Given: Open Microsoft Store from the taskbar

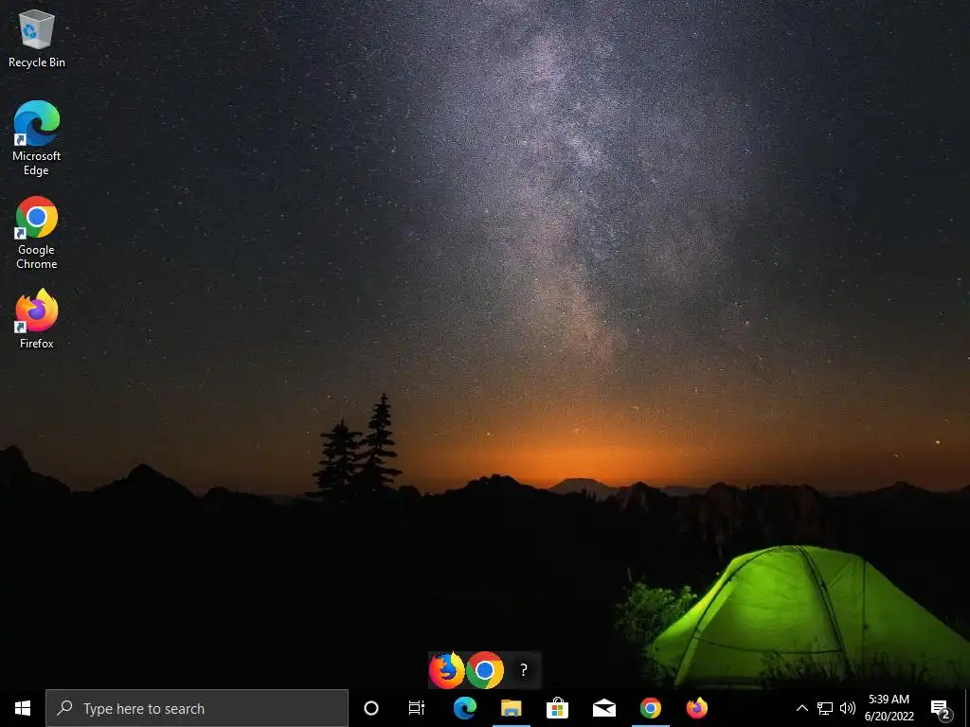Looking at the screenshot, I should [557, 708].
